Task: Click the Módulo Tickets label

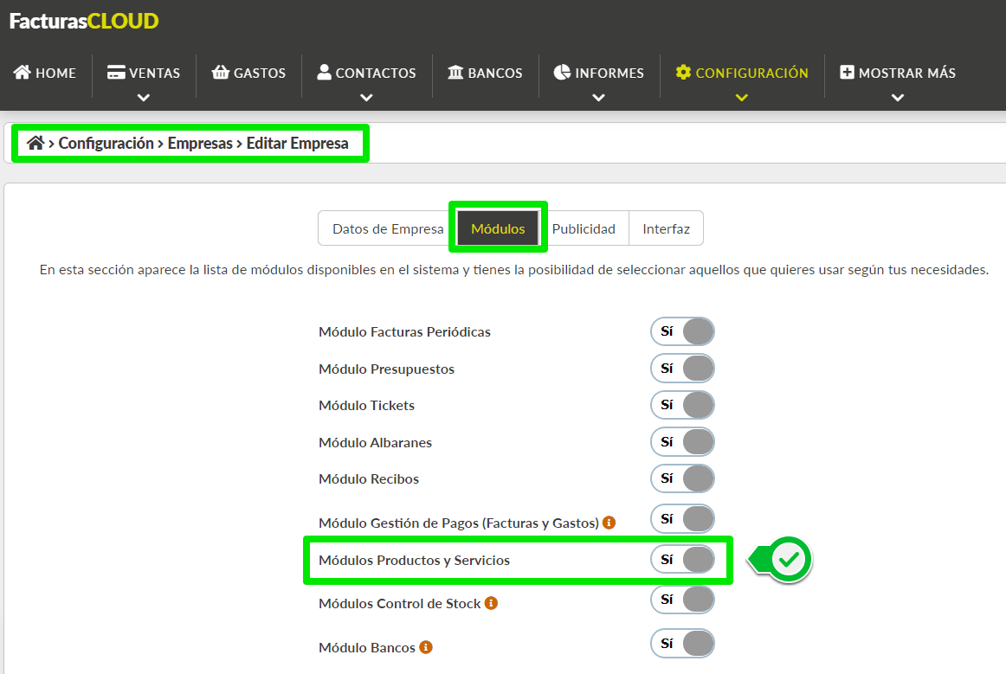Action: 366,405
